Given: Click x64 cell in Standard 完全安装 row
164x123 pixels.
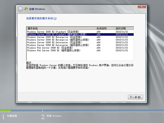Looking at the screenshot, I should (x=98, y=32).
